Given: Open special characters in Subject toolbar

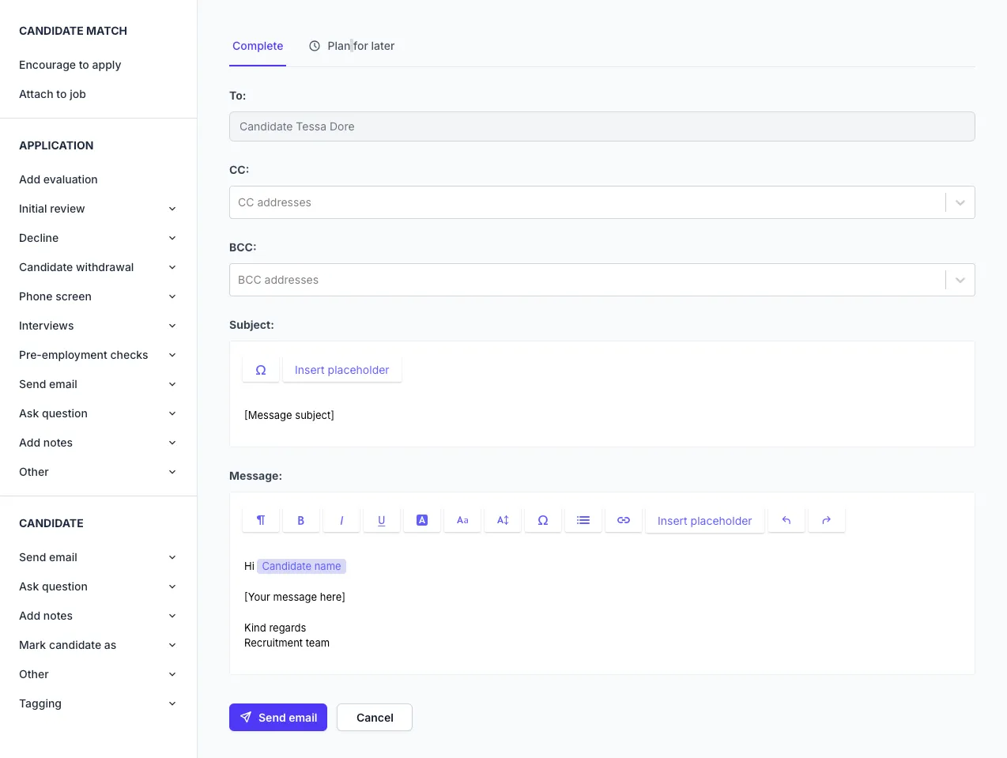Looking at the screenshot, I should point(261,370).
